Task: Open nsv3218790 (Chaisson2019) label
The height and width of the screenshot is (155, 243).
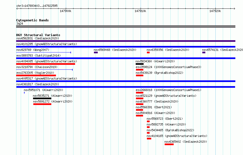Action: [x=37, y=67]
